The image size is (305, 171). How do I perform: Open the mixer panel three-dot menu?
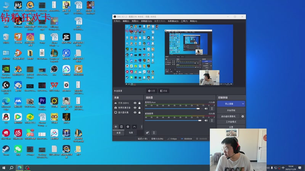pos(154,133)
